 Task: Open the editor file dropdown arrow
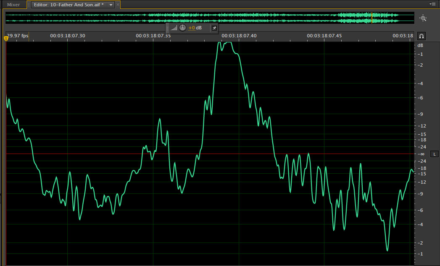coord(111,5)
